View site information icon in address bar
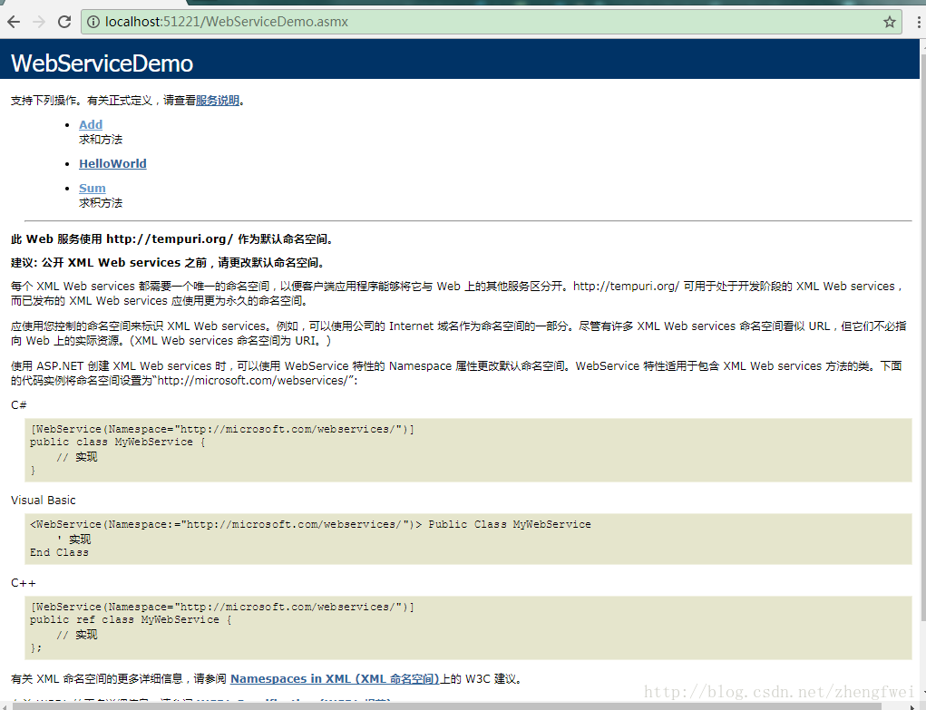This screenshot has height=710, width=926. coord(93,22)
